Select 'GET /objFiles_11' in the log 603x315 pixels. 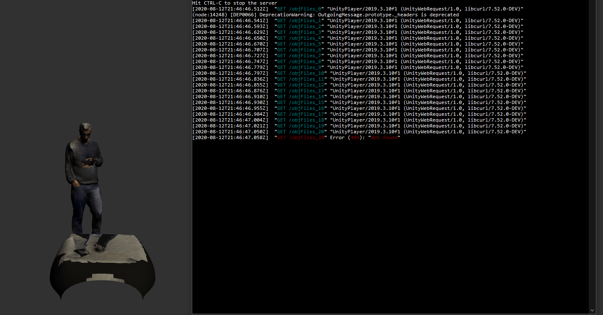point(301,79)
